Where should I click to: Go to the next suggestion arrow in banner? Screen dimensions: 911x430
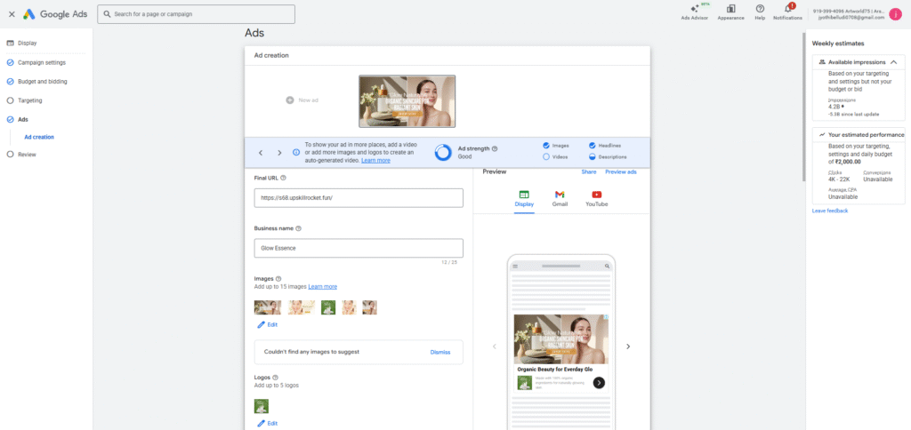(x=279, y=153)
